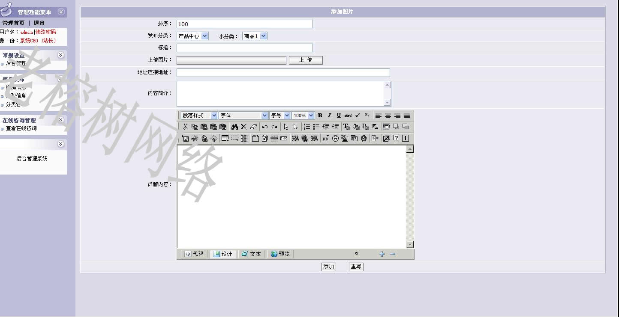Choose font color icon
Viewport: 619px width, 317px height.
347,127
